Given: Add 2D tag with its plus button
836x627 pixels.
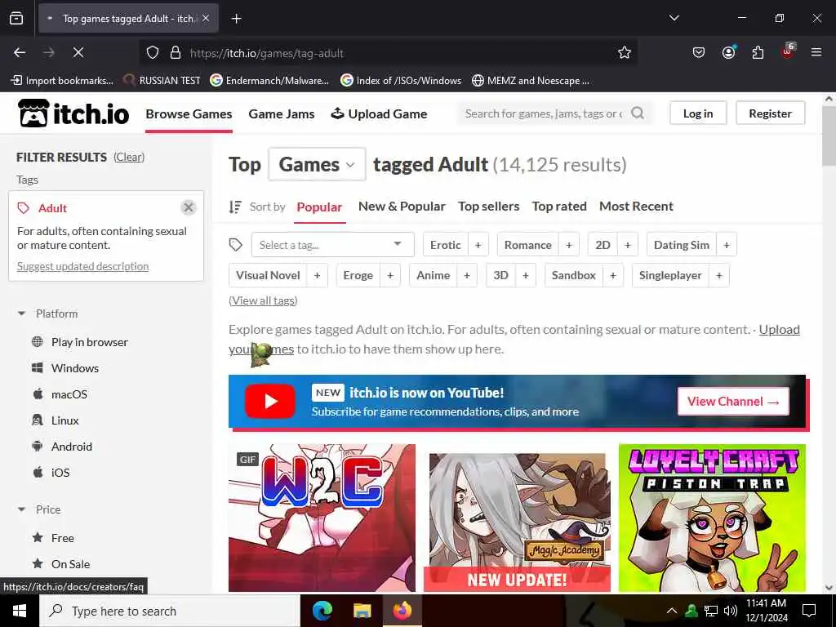Looking at the screenshot, I should click(x=628, y=245).
